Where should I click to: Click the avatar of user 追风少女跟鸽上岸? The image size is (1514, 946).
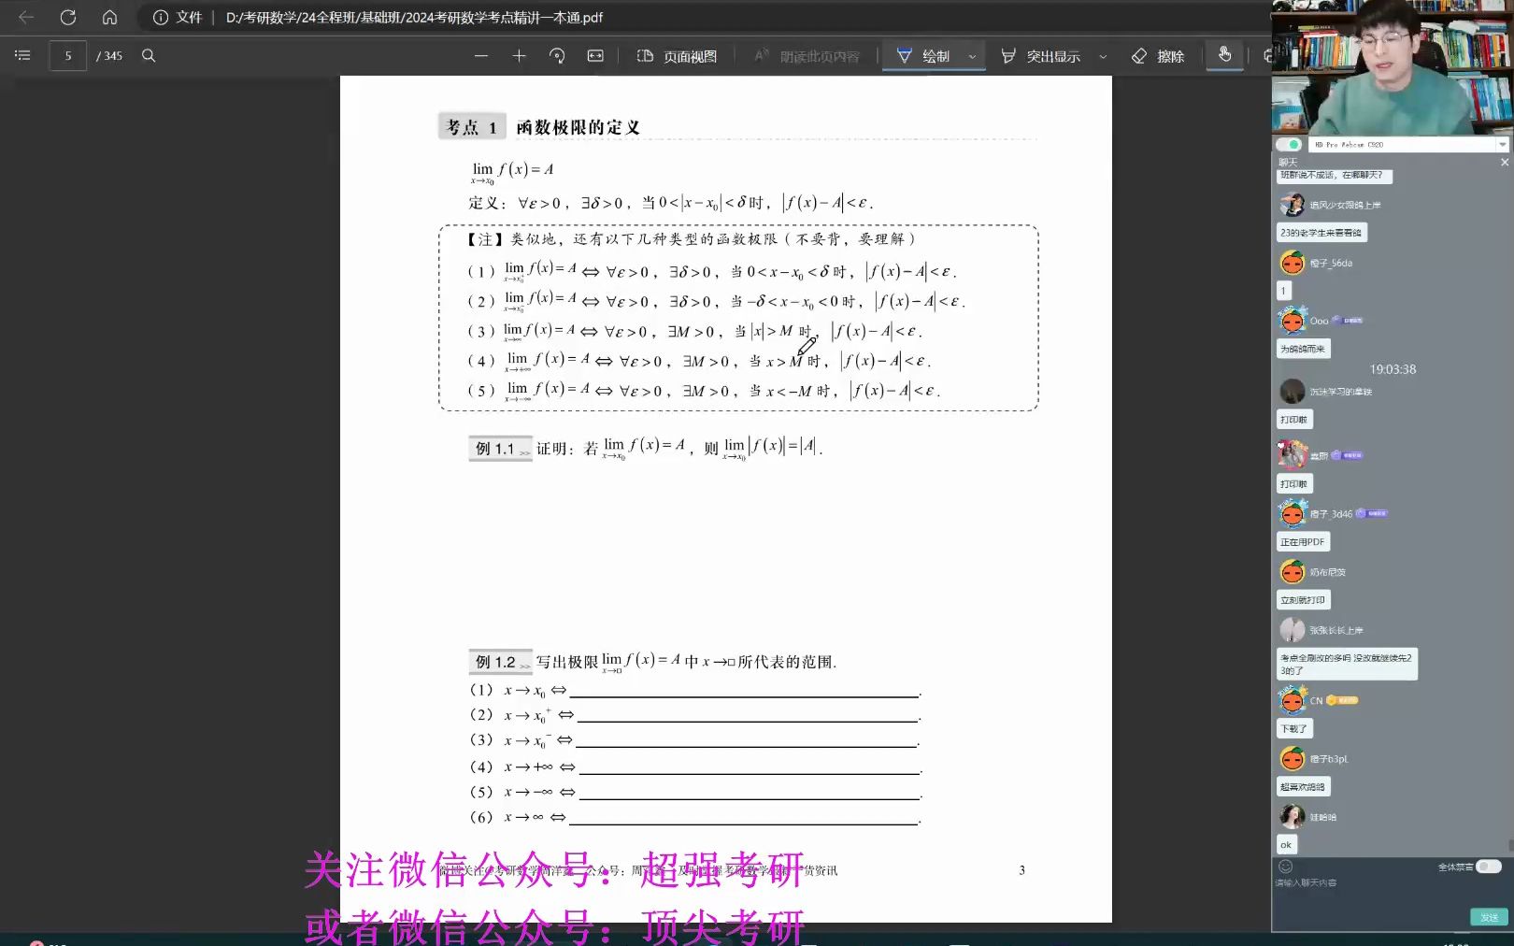click(1292, 204)
